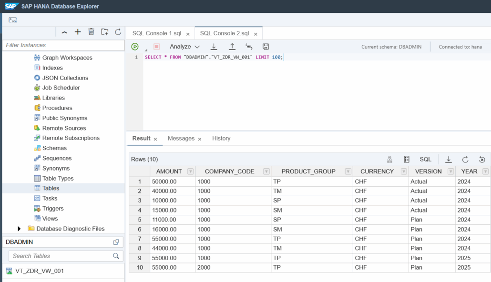Open CURRENCY column filter dropdown
Image resolution: width=491 pixels, height=282 pixels.
404,171
